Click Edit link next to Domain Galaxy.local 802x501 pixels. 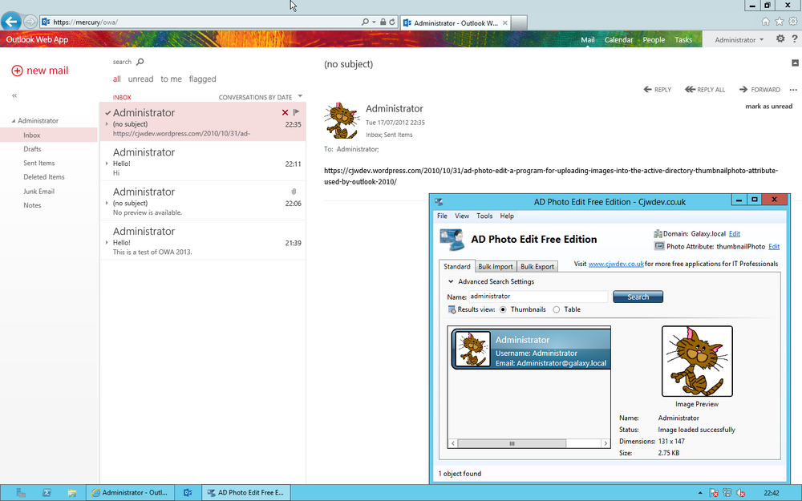click(x=735, y=233)
